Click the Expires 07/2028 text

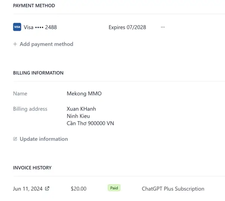pyautogui.click(x=127, y=27)
